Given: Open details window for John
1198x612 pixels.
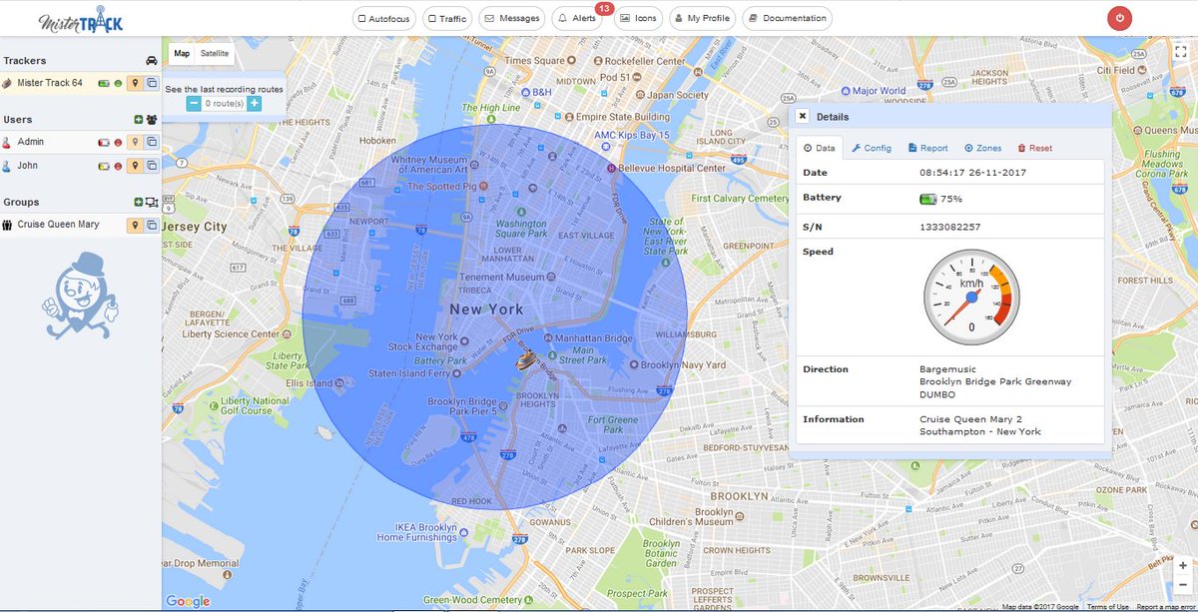Looking at the screenshot, I should point(152,166).
